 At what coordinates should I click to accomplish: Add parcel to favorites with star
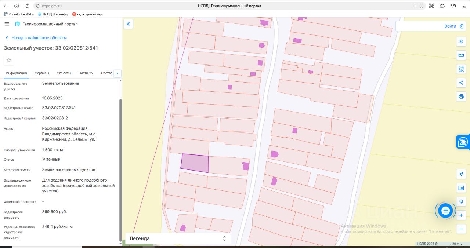tap(9, 60)
